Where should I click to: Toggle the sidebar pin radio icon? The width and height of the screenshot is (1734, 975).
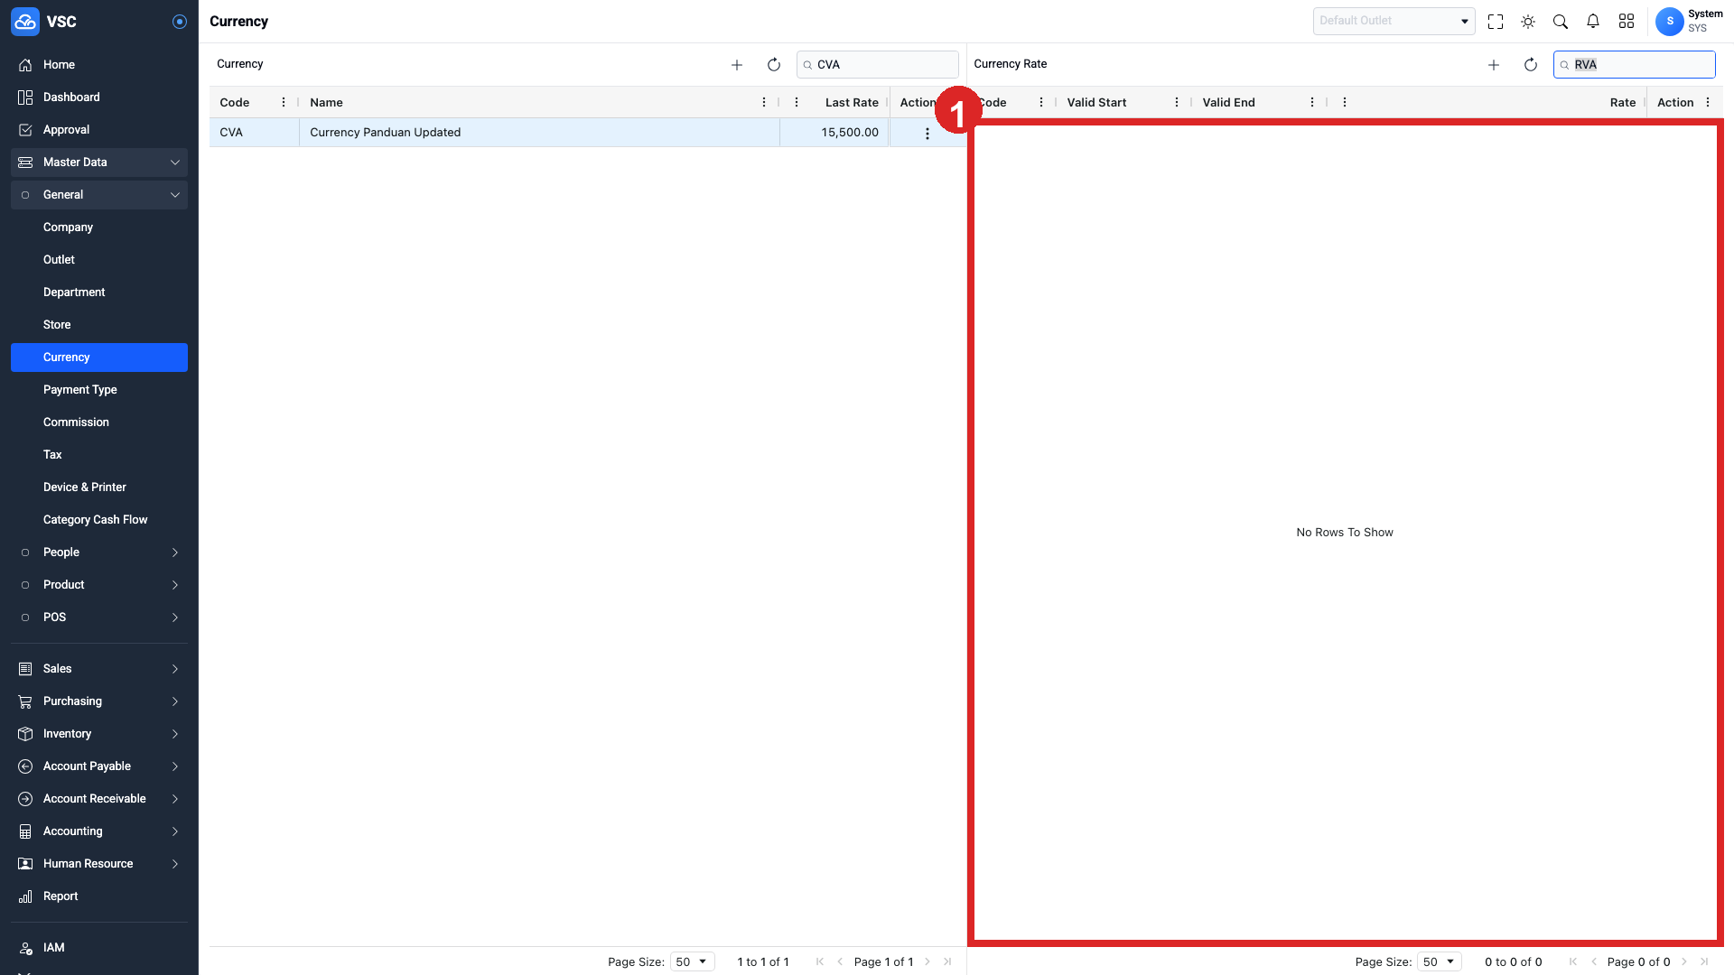pos(180,22)
